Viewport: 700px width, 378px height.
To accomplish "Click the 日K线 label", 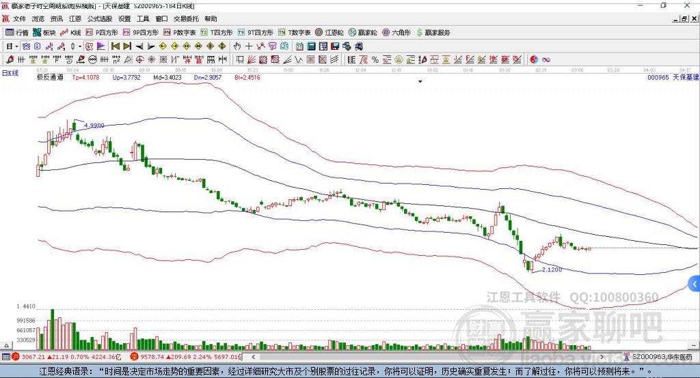I will (x=10, y=73).
